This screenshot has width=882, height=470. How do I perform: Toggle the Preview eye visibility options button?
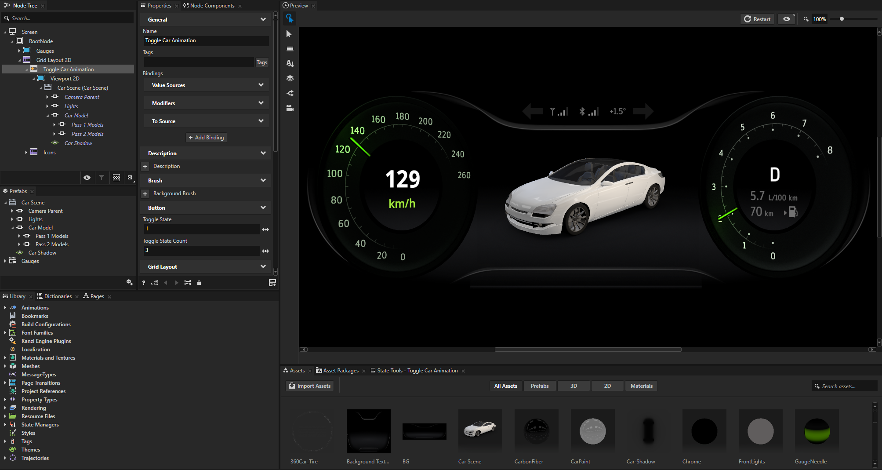coord(787,19)
